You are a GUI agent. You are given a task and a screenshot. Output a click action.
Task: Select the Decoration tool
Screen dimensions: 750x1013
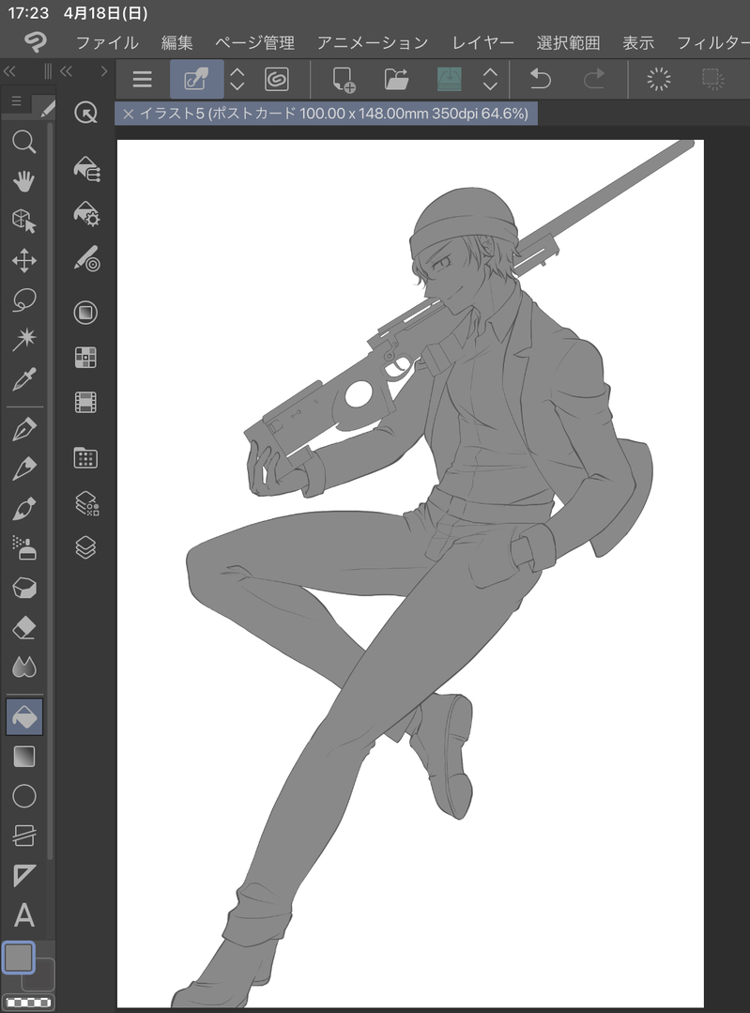pos(23,588)
